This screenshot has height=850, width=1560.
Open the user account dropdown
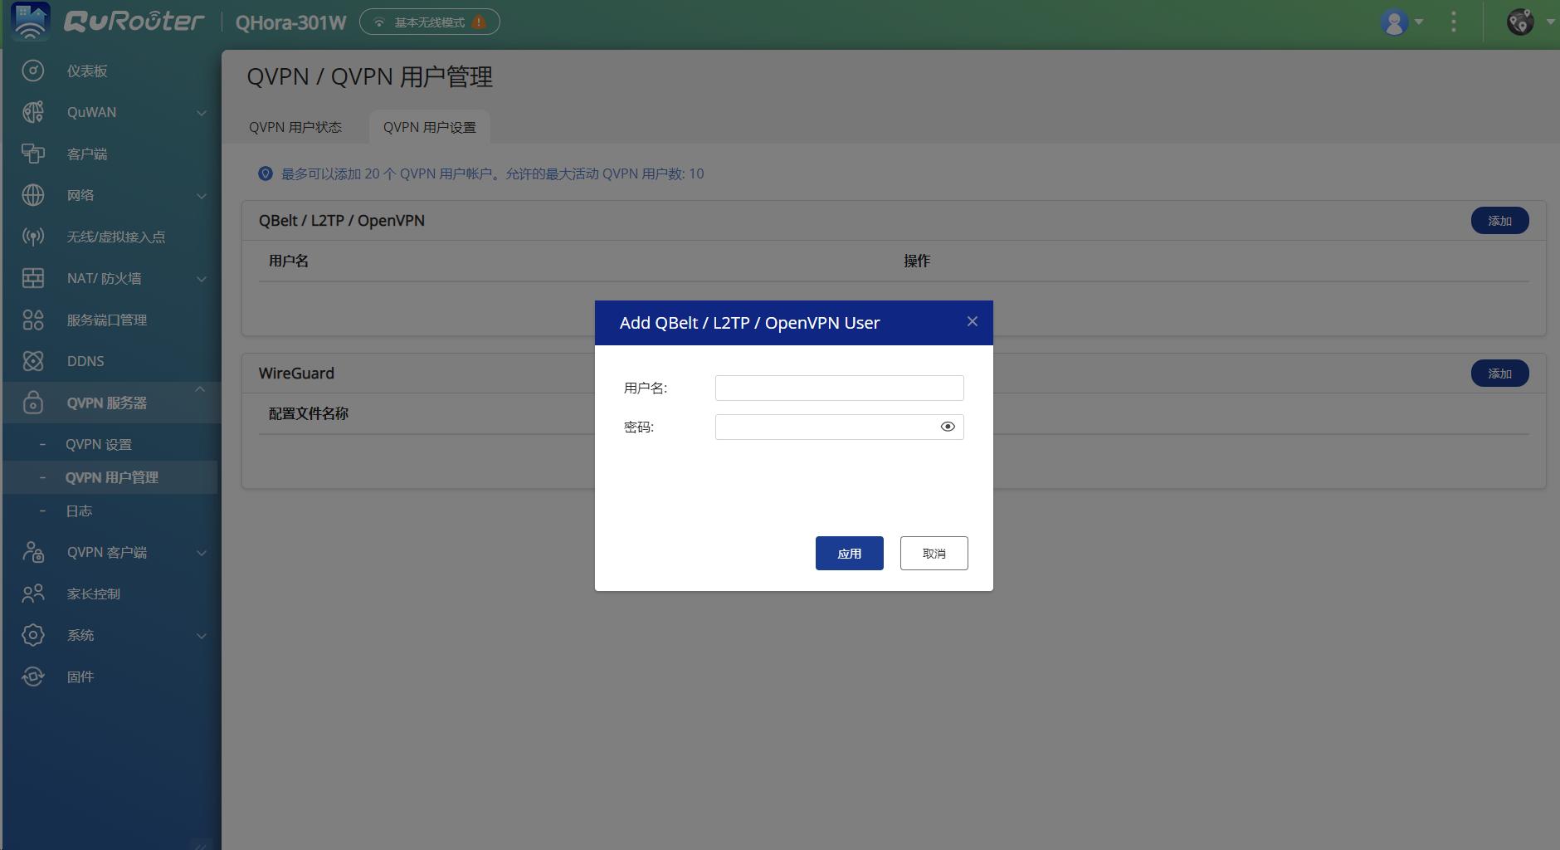point(1402,22)
